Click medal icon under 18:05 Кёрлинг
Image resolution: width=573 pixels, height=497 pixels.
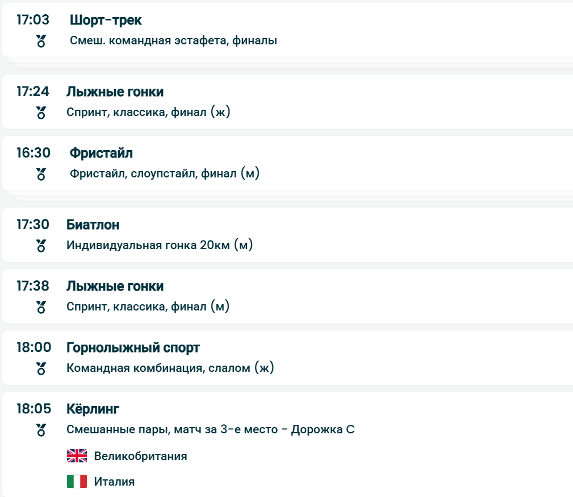tap(41, 430)
